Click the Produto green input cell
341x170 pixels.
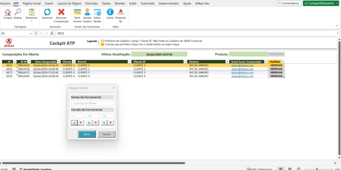(x=248, y=54)
